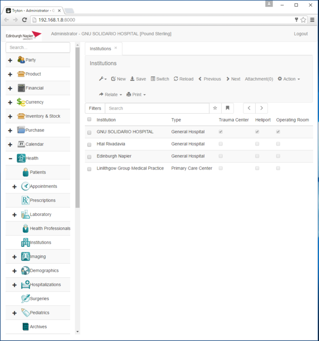Open the Print dropdown menu
Screen dimensions: 319x341
coord(136,94)
